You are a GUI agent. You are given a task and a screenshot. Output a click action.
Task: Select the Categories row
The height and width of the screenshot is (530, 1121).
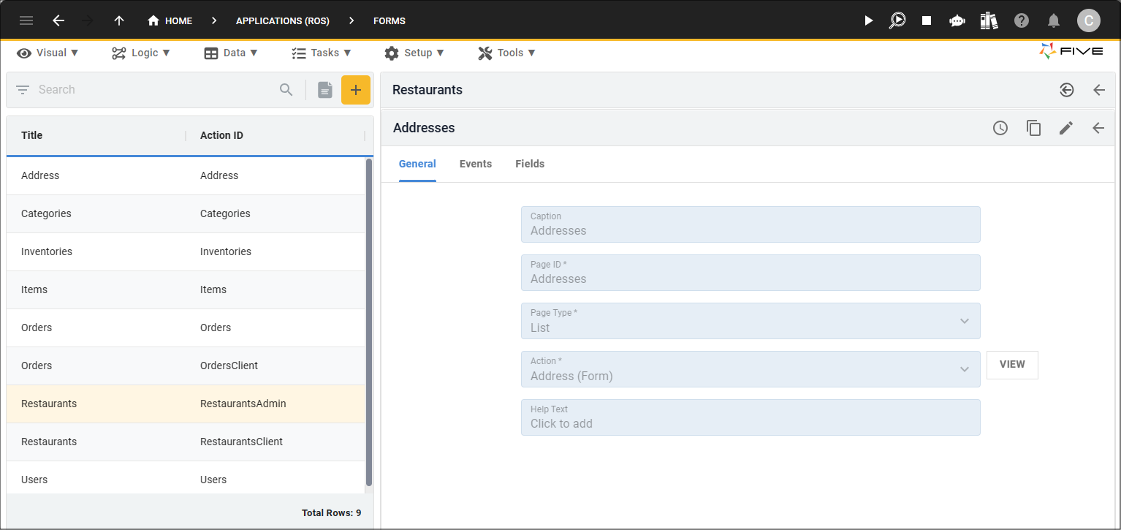tap(186, 213)
